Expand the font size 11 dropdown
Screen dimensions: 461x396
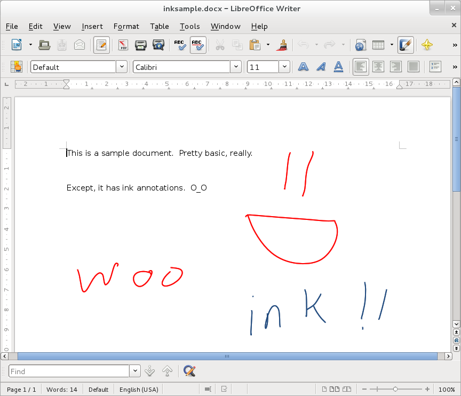pos(284,66)
